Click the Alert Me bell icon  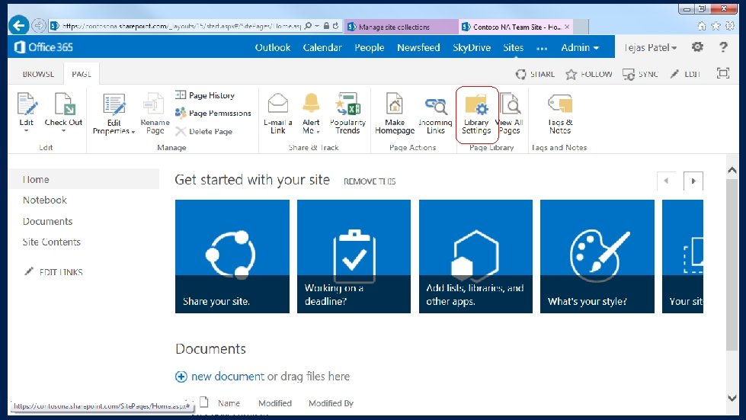(x=311, y=103)
